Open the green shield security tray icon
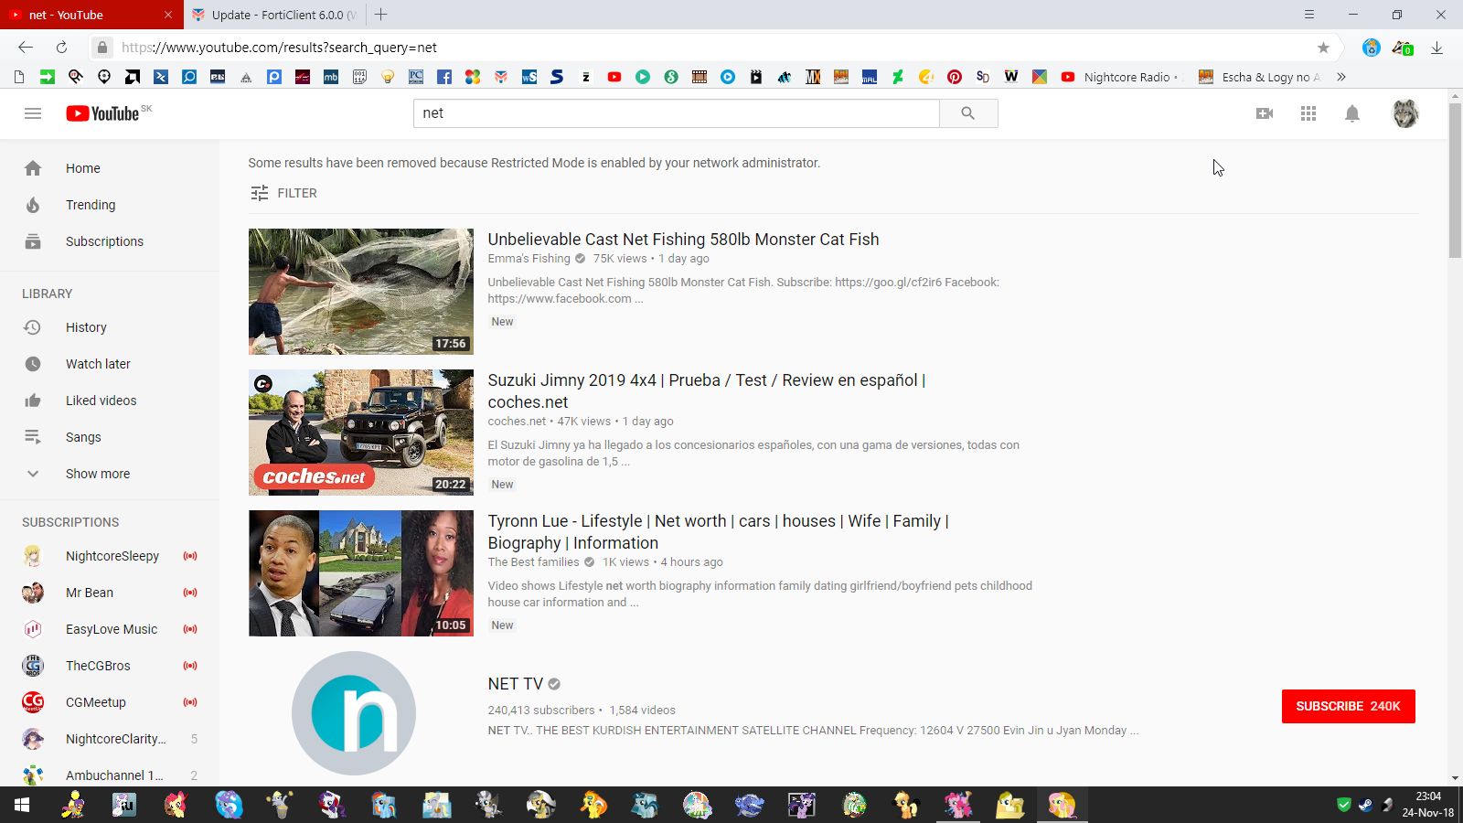 1343,805
